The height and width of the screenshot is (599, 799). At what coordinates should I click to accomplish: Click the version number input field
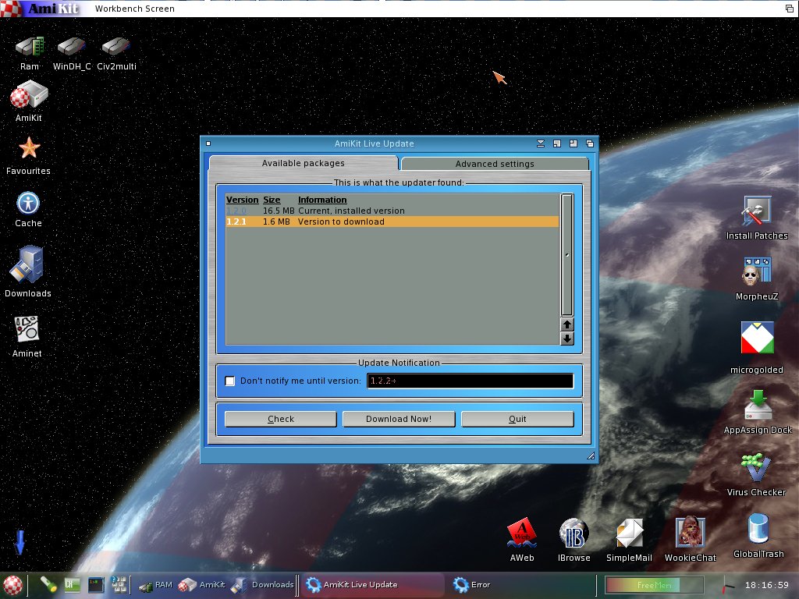click(470, 381)
